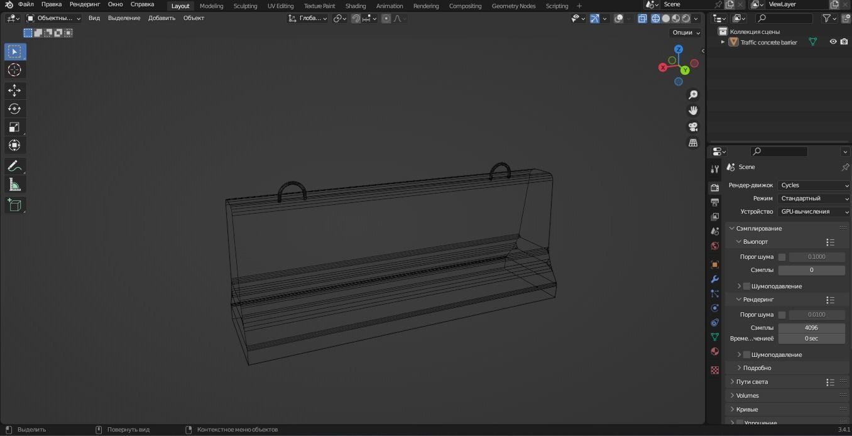Enable Viewport Шумоподавление checkbox
Screen dimensions: 852x436
pyautogui.click(x=746, y=286)
